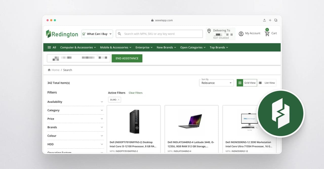Expand the Brands filter
324x169 pixels.
pyautogui.click(x=76, y=127)
